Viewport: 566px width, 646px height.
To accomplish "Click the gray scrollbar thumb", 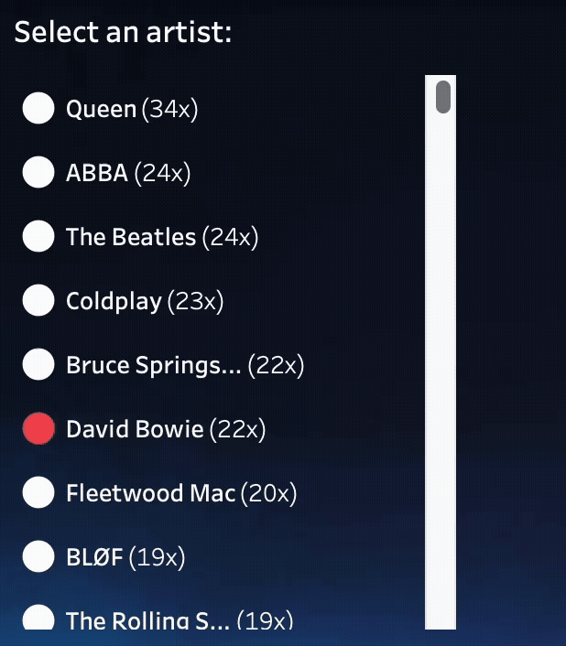I will [x=442, y=97].
